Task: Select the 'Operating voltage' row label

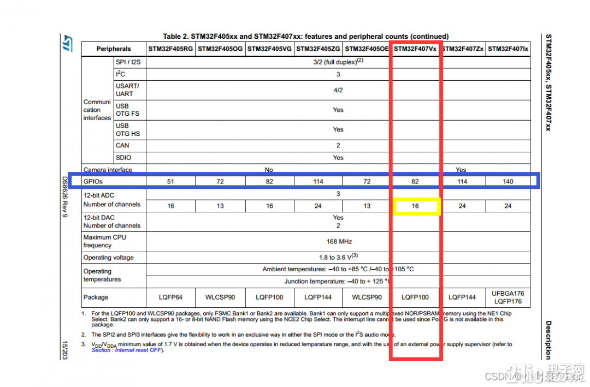Action: tap(108, 258)
